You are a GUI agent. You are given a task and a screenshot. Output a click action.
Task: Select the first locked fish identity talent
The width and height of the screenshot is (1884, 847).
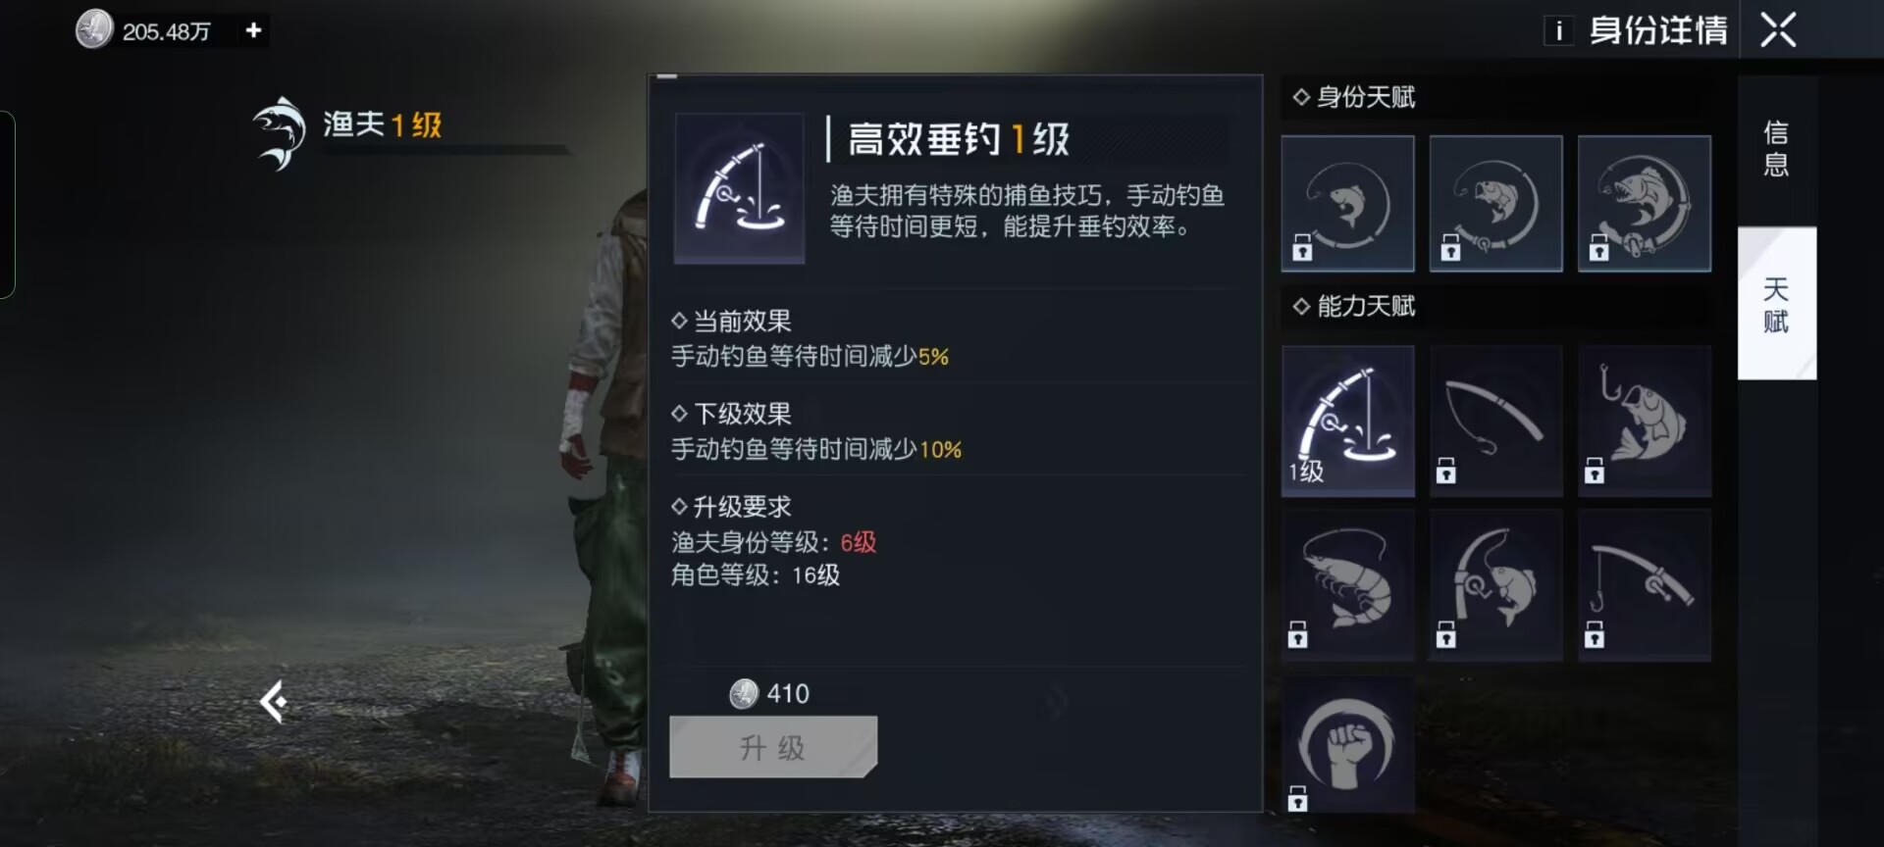(1347, 204)
